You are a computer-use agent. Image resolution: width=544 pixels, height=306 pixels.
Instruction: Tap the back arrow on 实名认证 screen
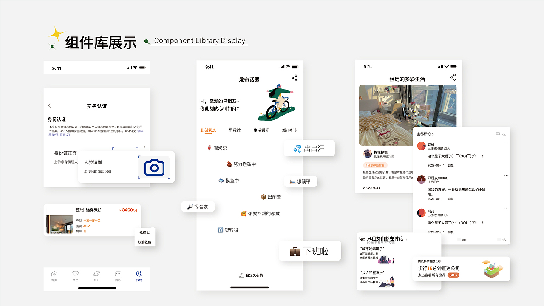pos(49,106)
